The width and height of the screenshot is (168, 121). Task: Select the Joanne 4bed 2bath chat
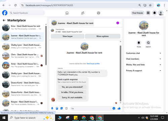click(23, 37)
